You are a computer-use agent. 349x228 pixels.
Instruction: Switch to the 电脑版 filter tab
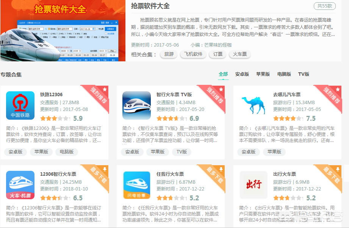coord(284,74)
